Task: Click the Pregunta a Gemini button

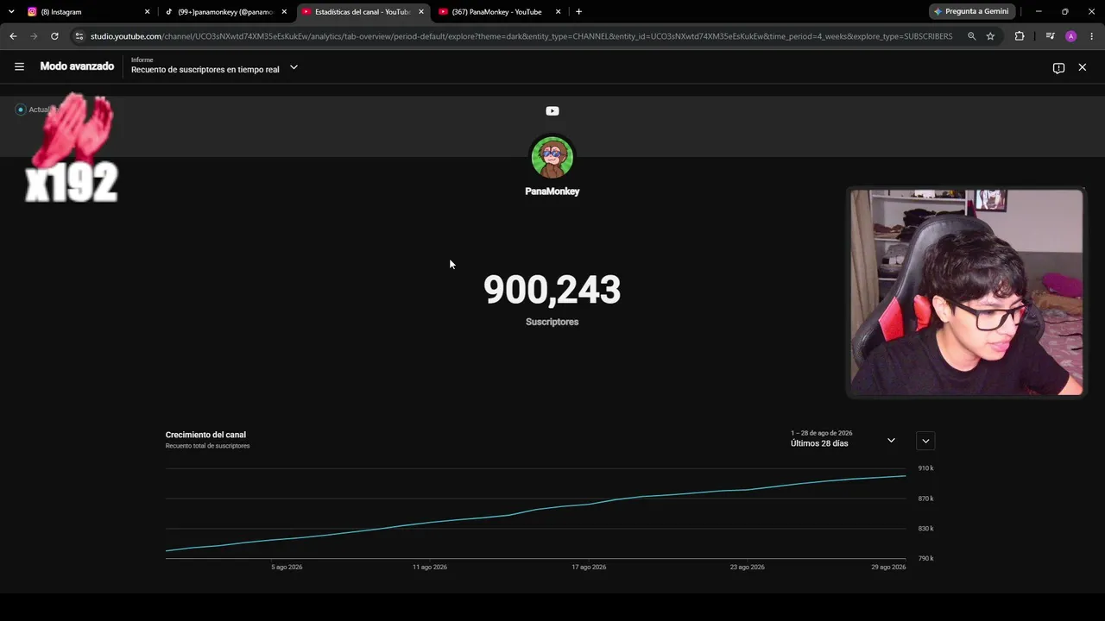Action: [x=971, y=11]
